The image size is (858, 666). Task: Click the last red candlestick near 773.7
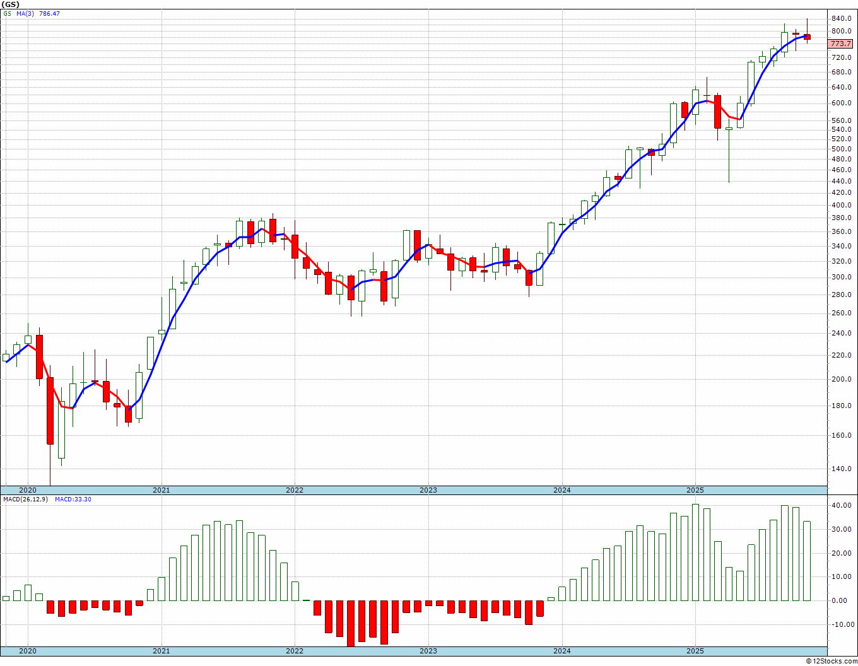(x=807, y=37)
